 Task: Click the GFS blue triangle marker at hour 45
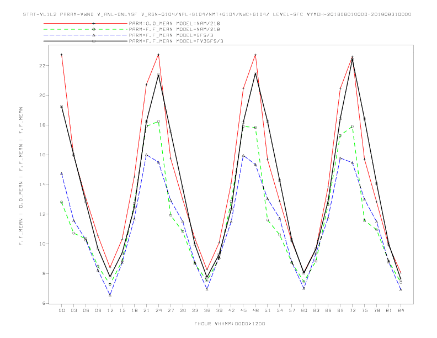(243, 156)
